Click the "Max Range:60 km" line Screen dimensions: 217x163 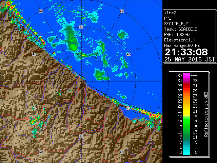[182, 46]
